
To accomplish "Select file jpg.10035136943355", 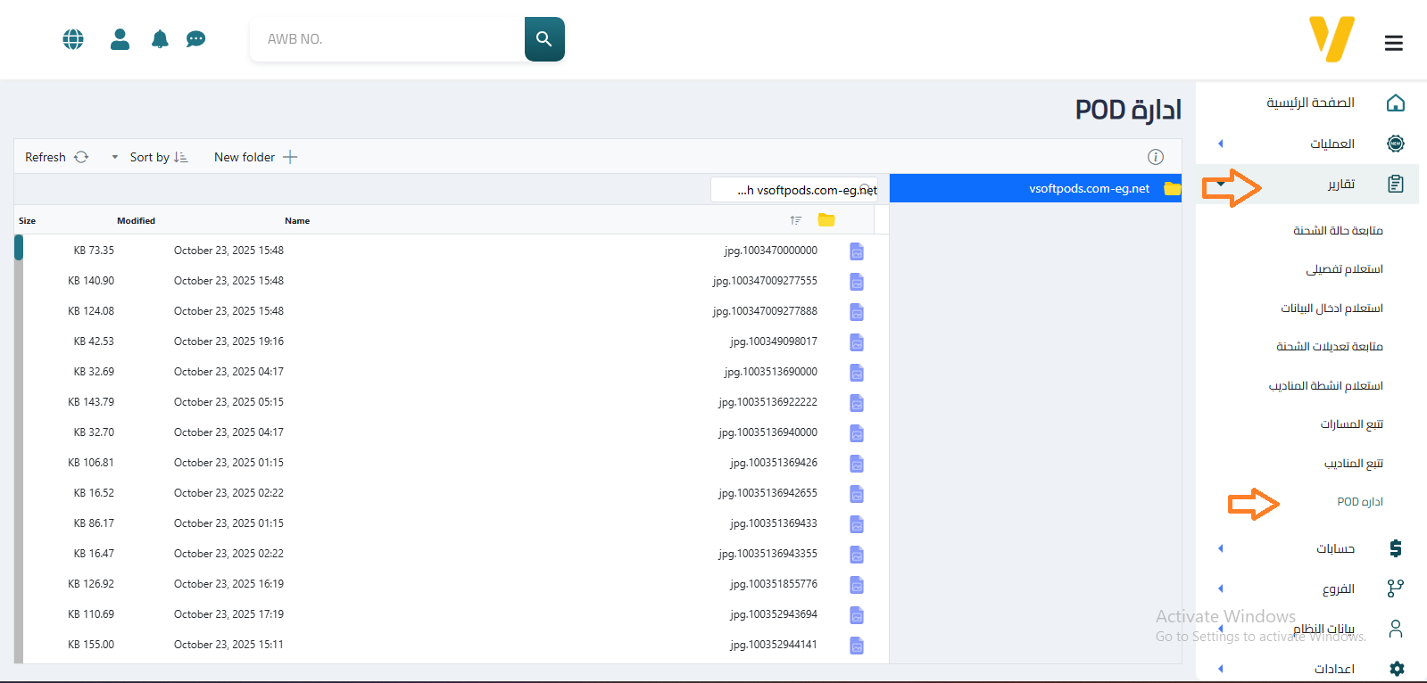I will click(767, 554).
